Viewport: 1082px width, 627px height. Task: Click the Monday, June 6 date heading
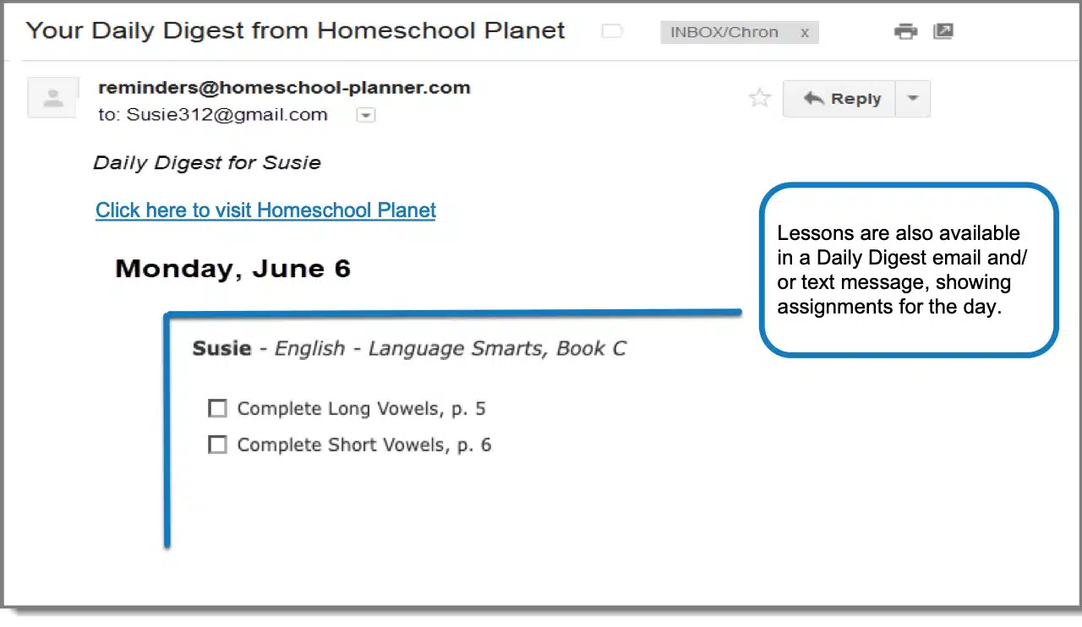coord(232,269)
